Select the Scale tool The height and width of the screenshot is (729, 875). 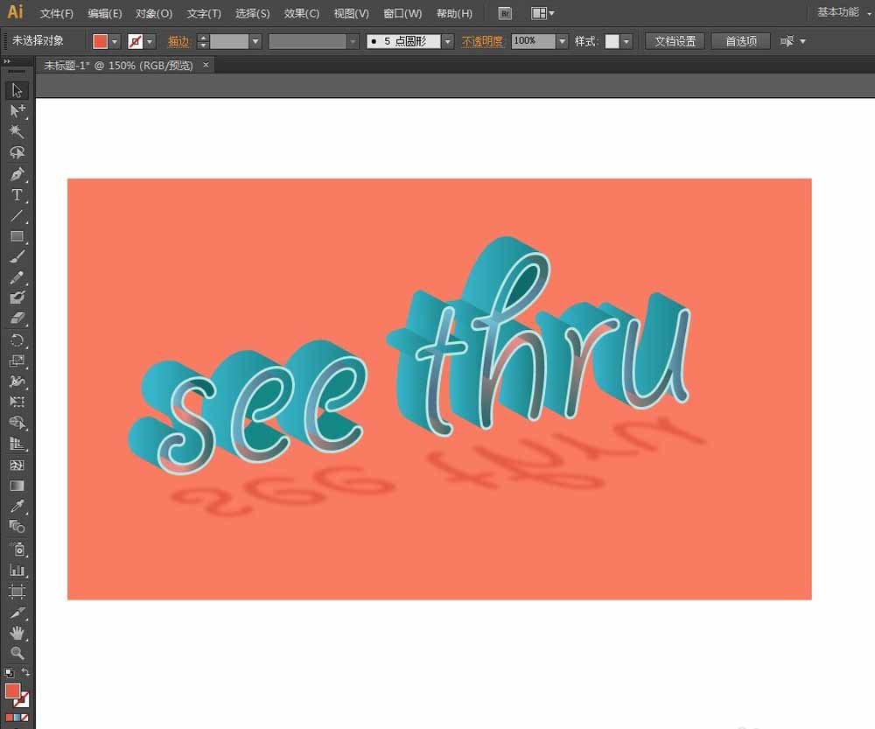17,361
